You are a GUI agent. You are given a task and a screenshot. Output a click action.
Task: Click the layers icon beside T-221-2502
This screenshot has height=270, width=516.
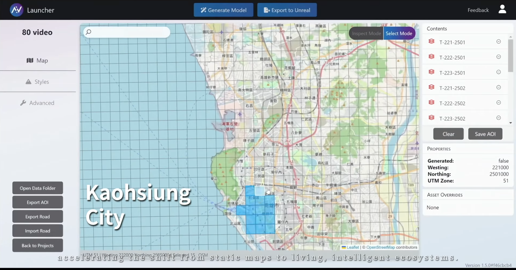(431, 87)
